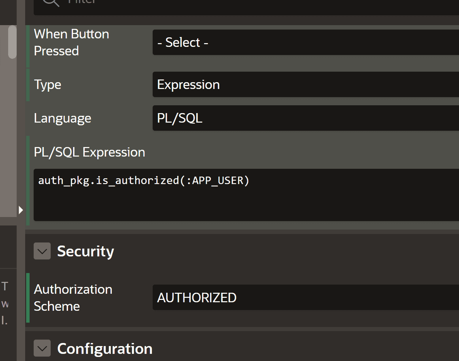Click the green bar next to Authorization Scheme

pyautogui.click(x=27, y=297)
